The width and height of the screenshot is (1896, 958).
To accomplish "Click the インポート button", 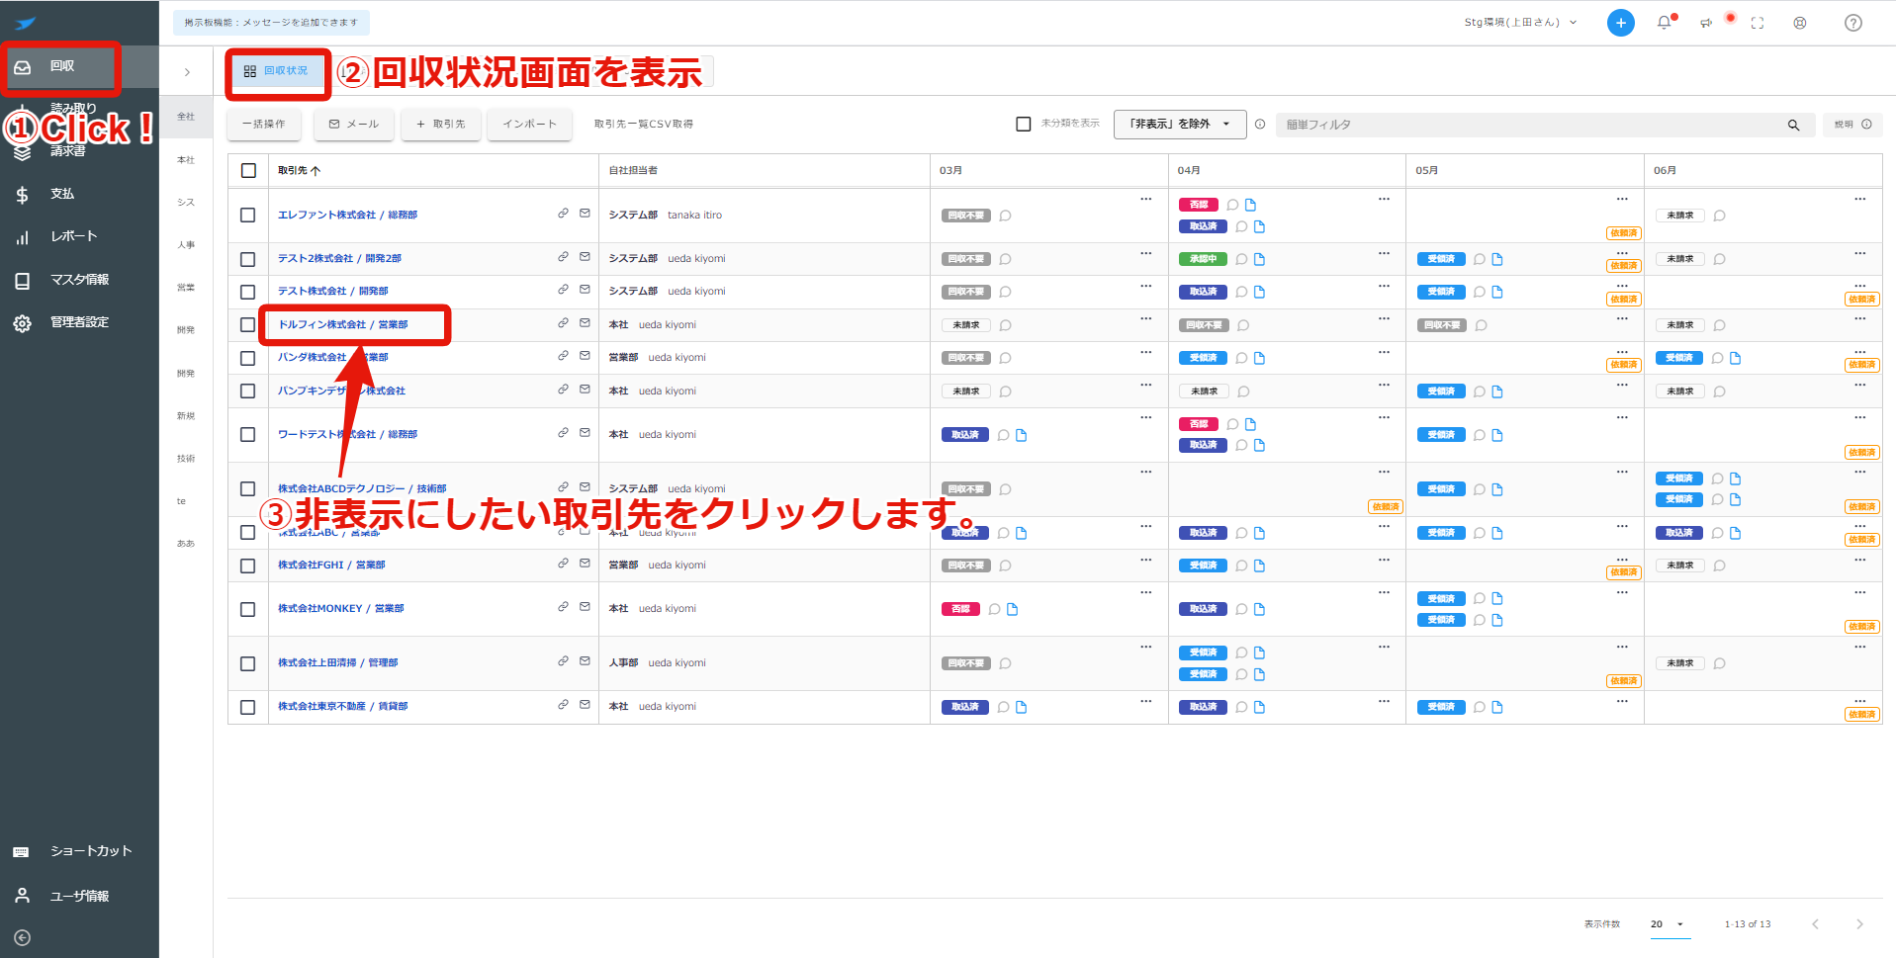I will point(530,125).
